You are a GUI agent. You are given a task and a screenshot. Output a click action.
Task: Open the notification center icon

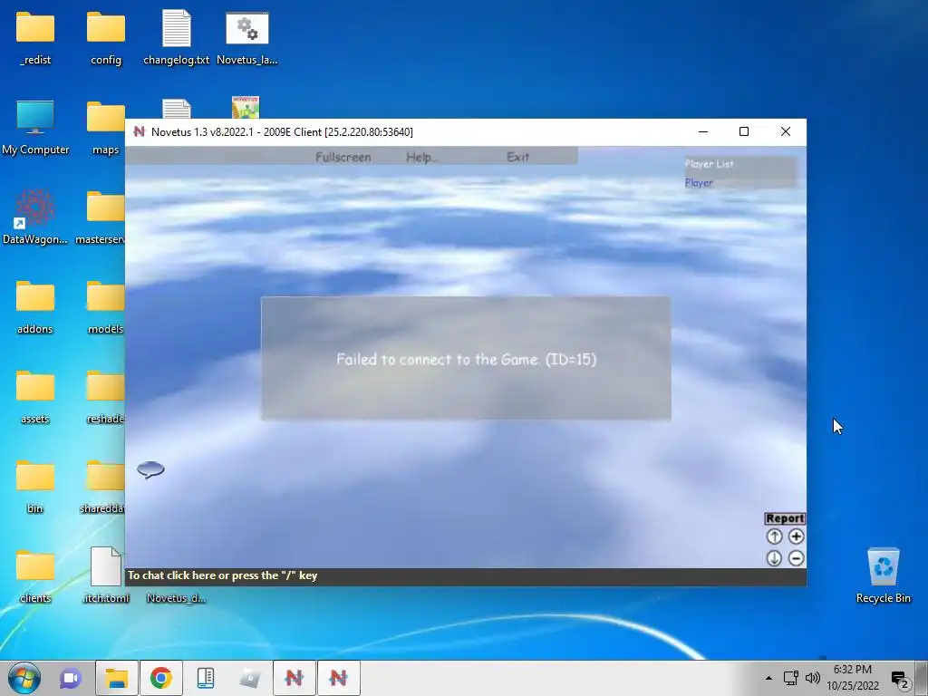[x=899, y=678]
